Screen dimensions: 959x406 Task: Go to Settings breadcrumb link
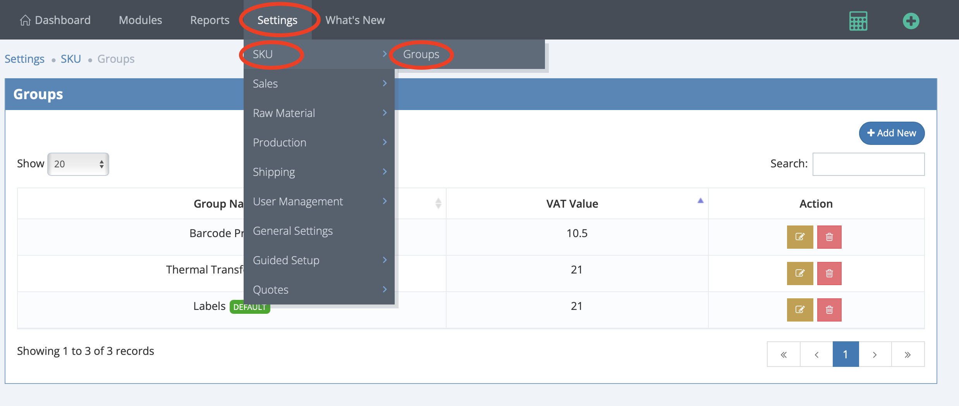click(24, 59)
